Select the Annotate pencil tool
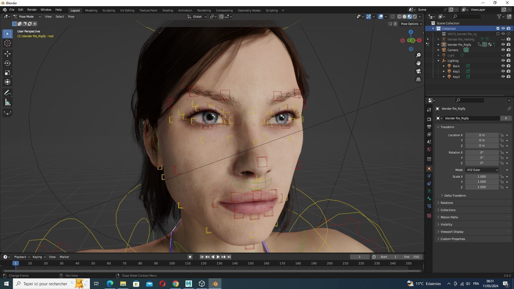Viewport: 514px width, 289px height. (x=7, y=93)
